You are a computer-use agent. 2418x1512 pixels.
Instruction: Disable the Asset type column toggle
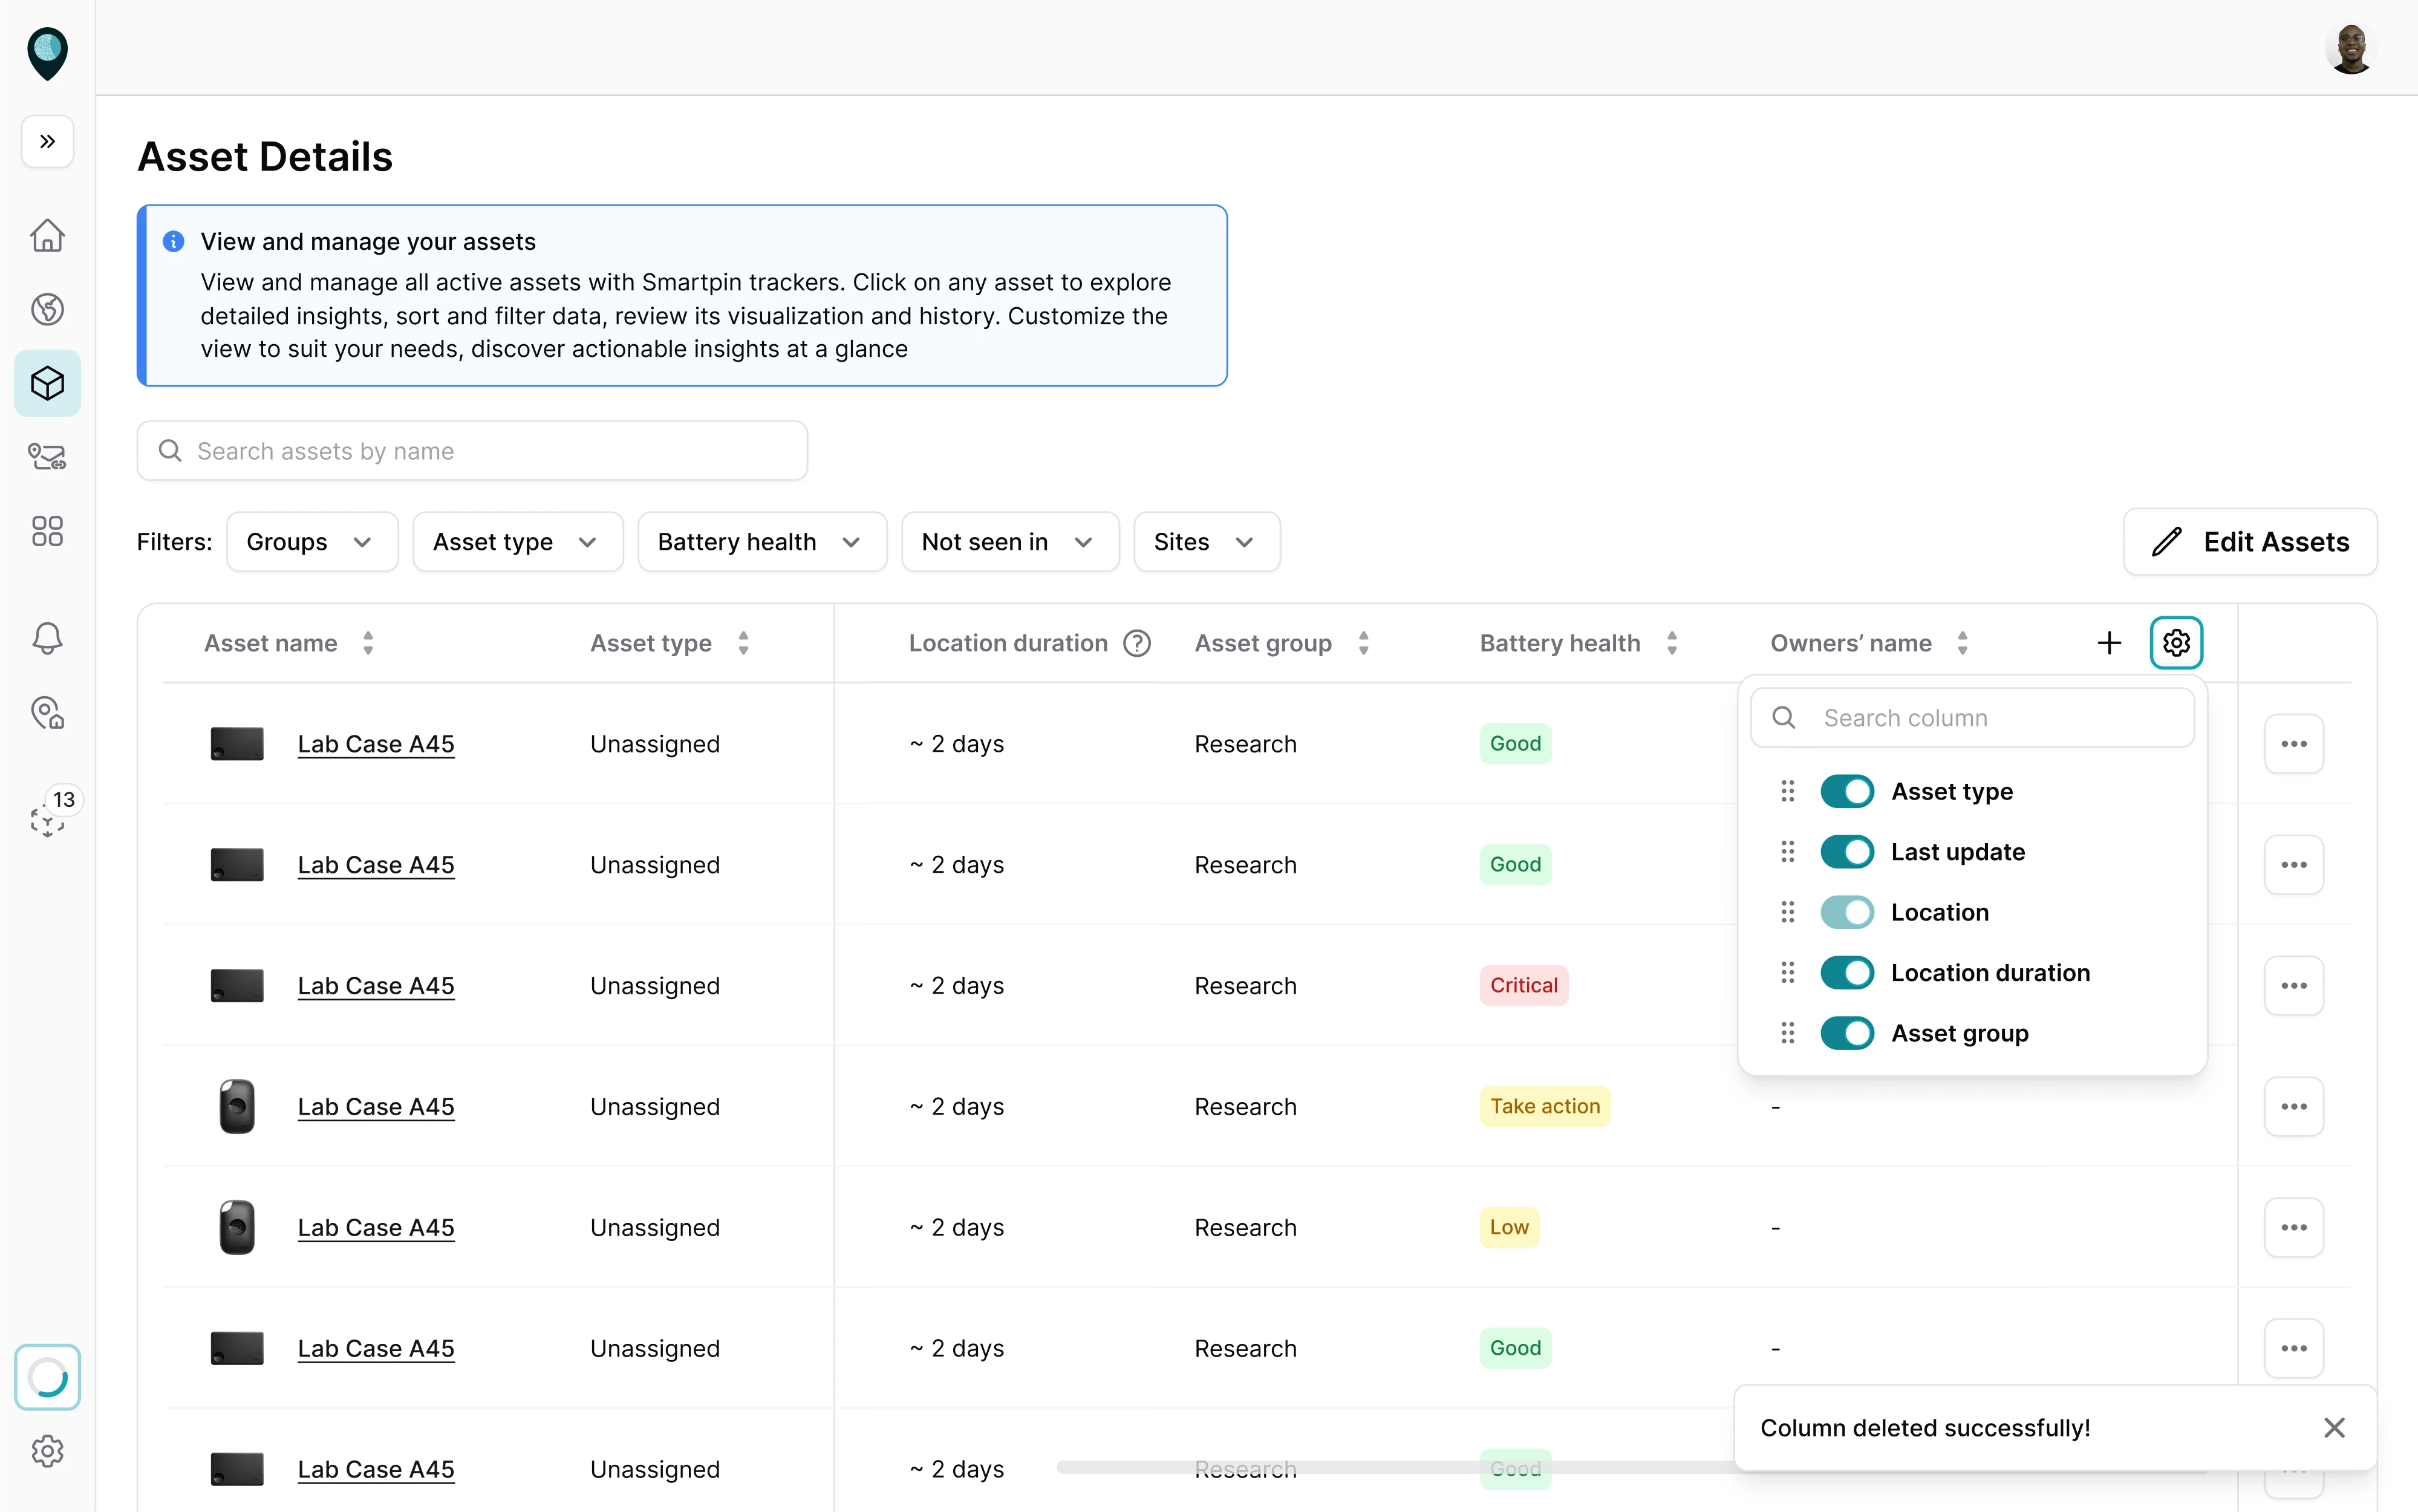click(x=1847, y=791)
